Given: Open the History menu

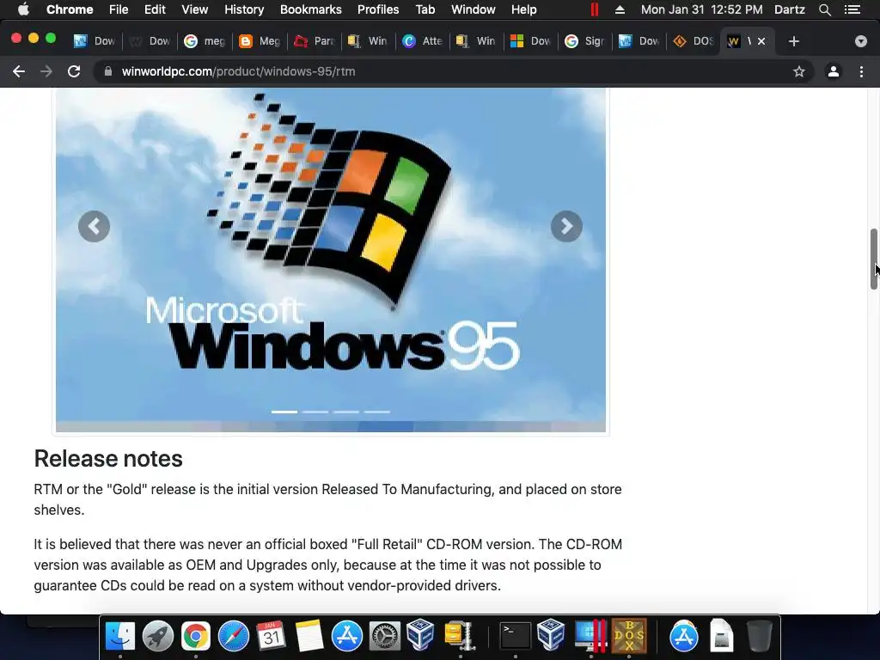Looking at the screenshot, I should point(244,9).
